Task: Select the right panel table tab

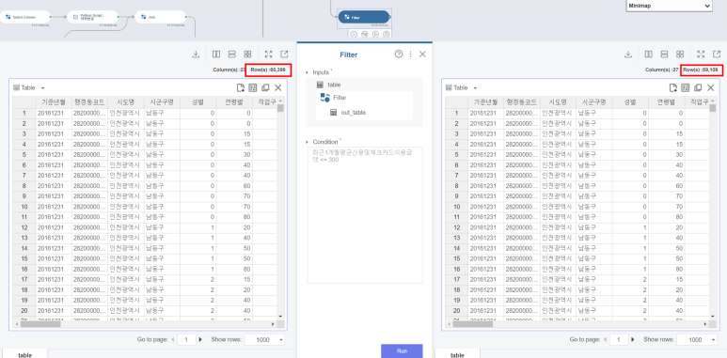Action: [457, 354]
